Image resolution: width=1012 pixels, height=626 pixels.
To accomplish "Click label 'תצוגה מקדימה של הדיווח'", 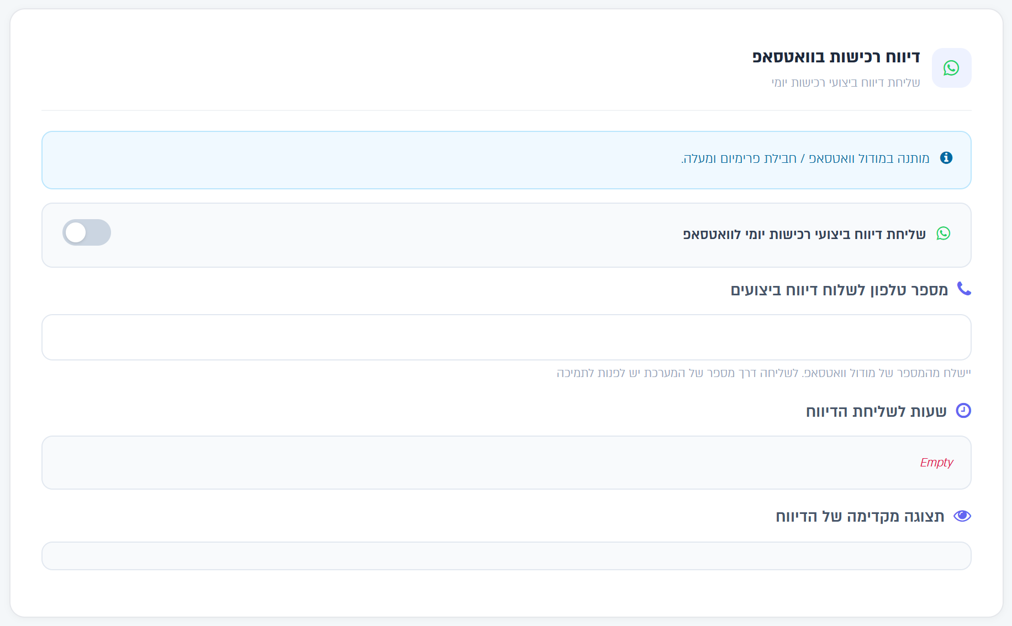I will coord(860,516).
